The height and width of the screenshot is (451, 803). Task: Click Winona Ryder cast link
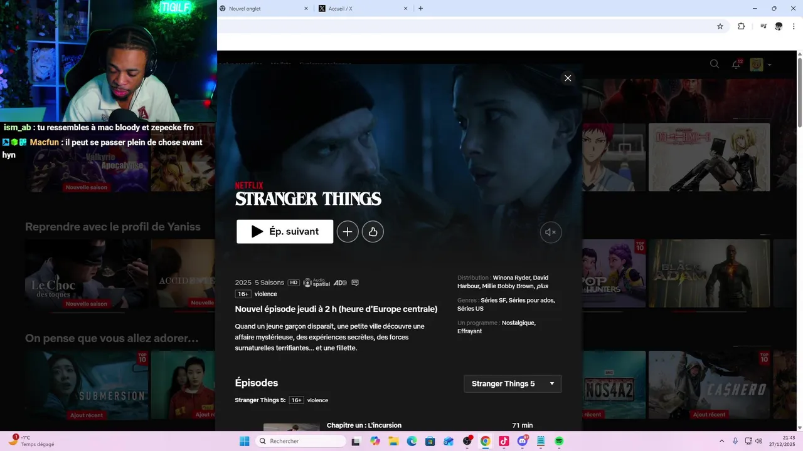pyautogui.click(x=512, y=277)
